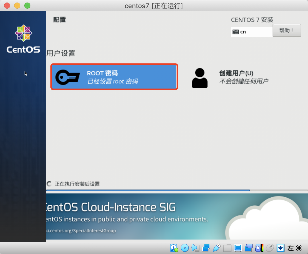Open VirtualBox network adapters indicator
Image resolution: width=308 pixels, height=254 pixels.
pyautogui.click(x=206, y=248)
